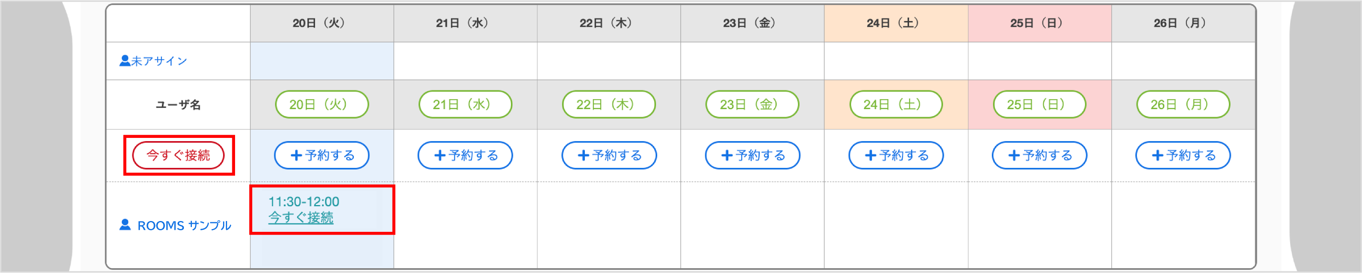The image size is (1362, 273).
Task: Select the green 23日（金）date pill
Action: [752, 104]
